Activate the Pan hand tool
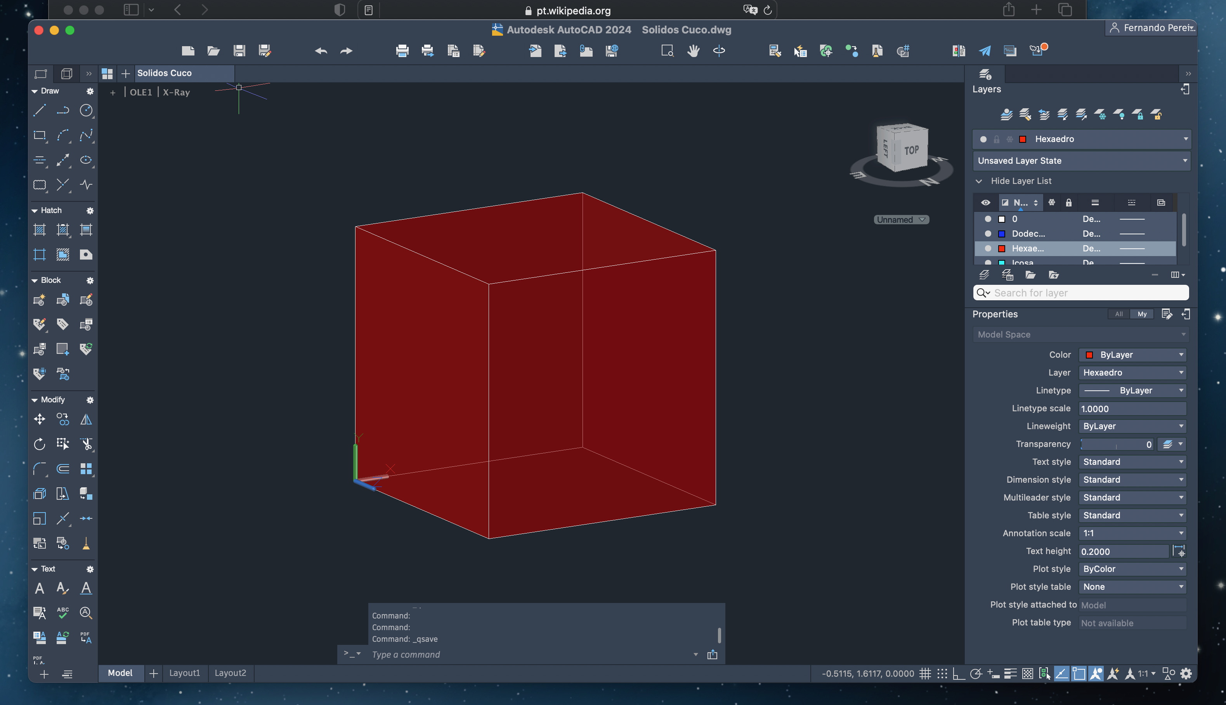This screenshot has height=705, width=1226. pos(694,50)
